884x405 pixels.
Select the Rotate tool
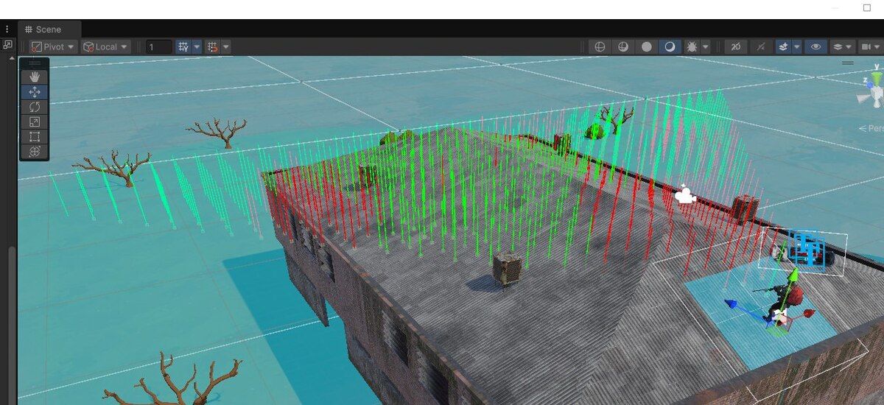[34, 107]
